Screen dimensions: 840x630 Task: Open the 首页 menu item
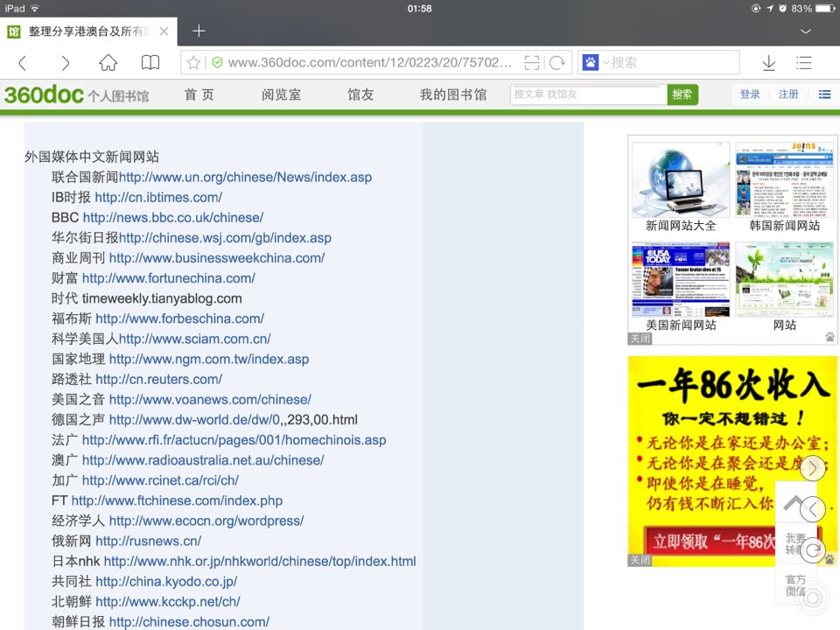pos(199,94)
